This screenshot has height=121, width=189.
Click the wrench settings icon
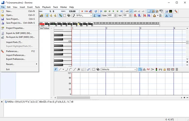176,11
